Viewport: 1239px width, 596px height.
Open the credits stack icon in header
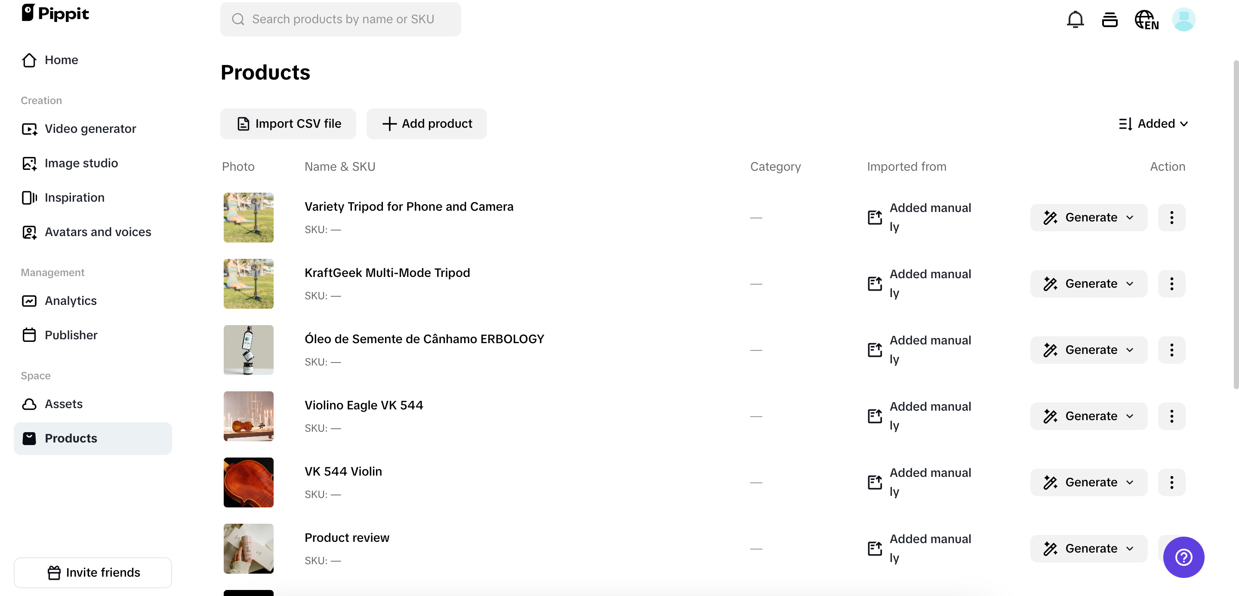tap(1109, 20)
